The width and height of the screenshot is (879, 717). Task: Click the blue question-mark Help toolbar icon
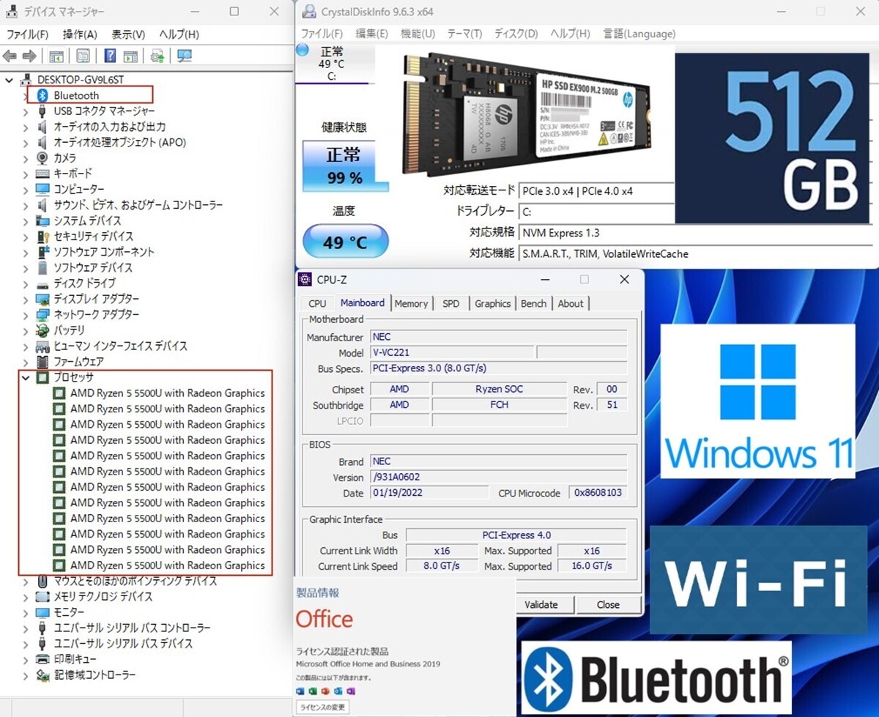point(110,56)
